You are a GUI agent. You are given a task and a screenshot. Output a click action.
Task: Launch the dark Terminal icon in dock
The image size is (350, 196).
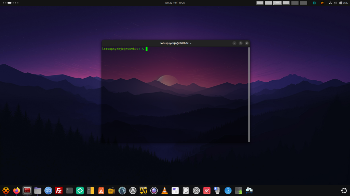(69, 191)
